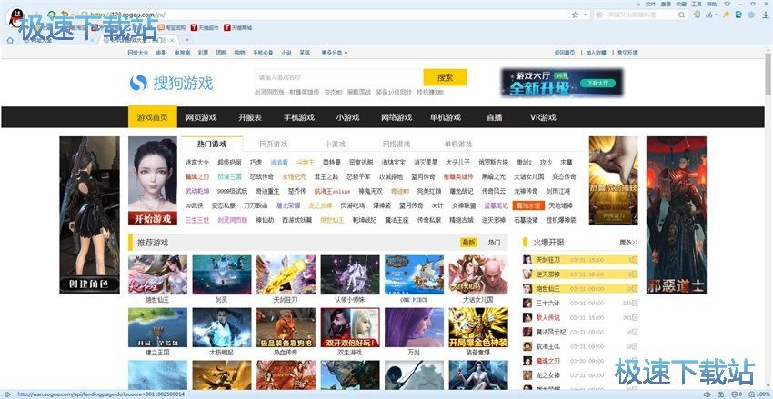This screenshot has width=773, height=399.
Task: Click the 更多>> link in 火爆开服
Action: 628,243
